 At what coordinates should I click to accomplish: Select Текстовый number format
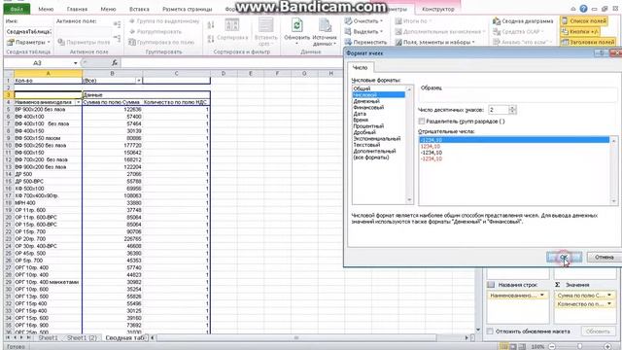tap(366, 145)
